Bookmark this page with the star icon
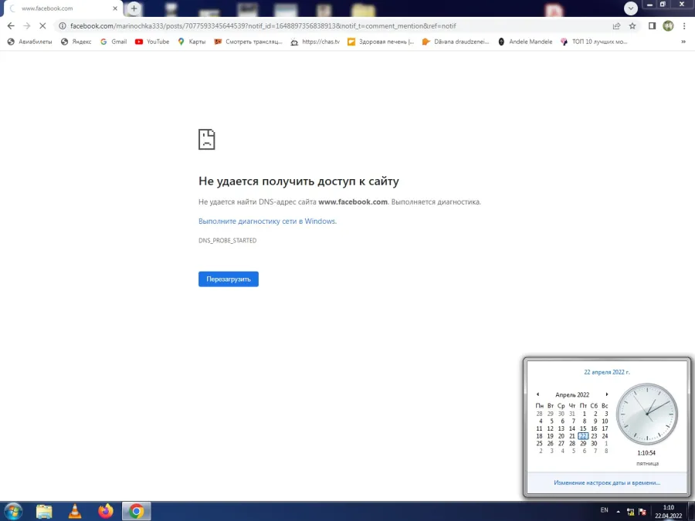 (x=632, y=26)
